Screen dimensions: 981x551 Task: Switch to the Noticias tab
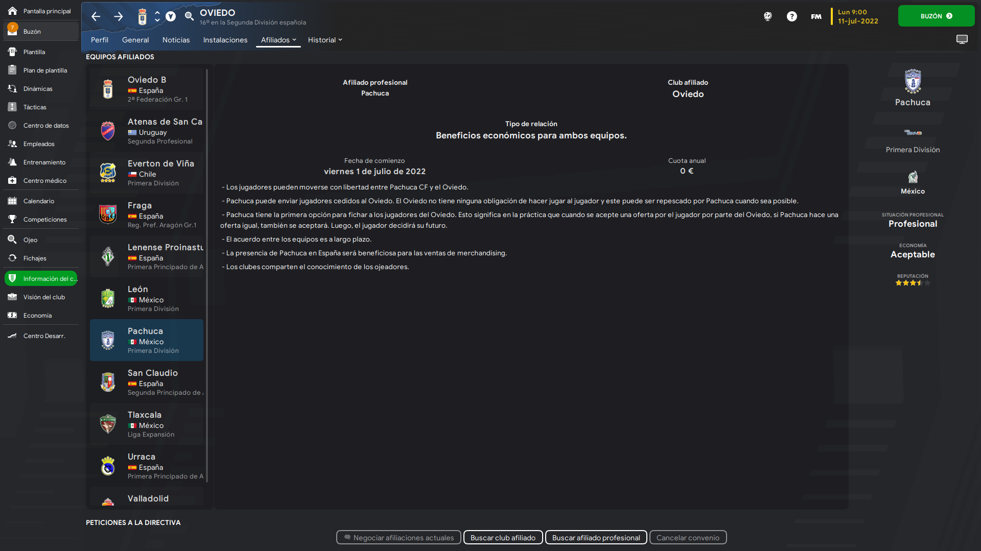coord(176,40)
